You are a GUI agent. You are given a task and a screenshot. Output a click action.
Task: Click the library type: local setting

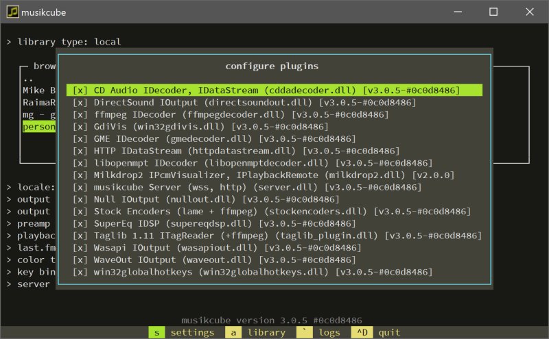point(64,42)
